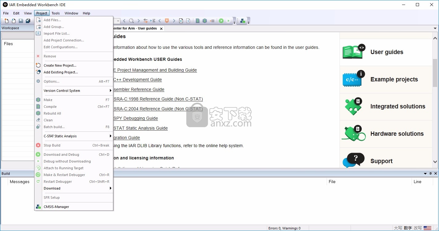439x231 pixels.
Task: Expand the Download submenu
Action: (78, 188)
